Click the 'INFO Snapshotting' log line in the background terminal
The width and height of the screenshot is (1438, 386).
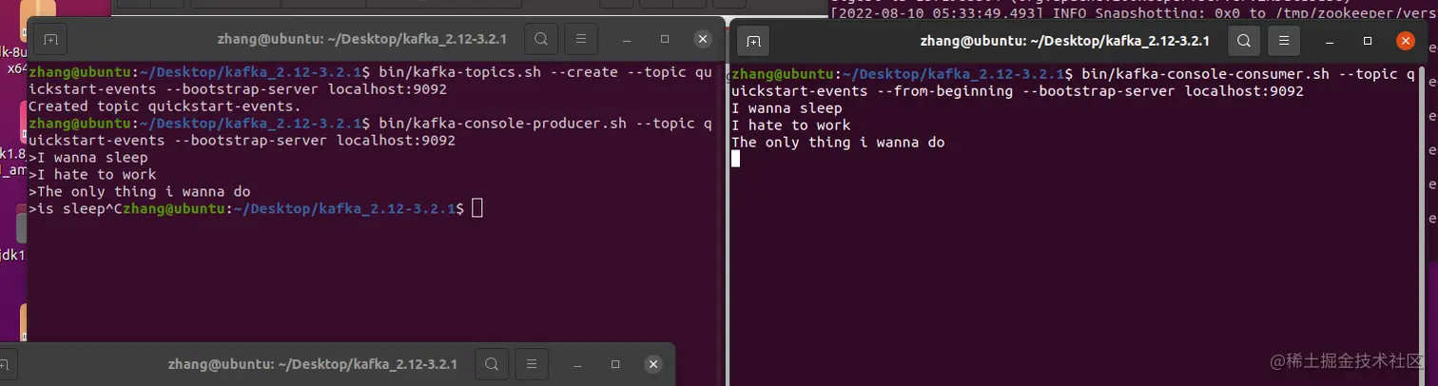[x=1132, y=13]
